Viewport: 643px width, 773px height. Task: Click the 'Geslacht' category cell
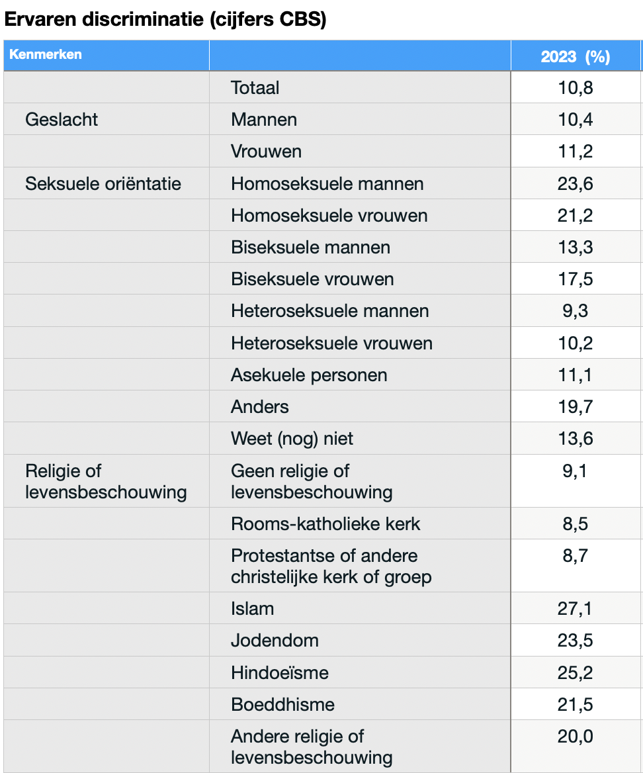tap(62, 119)
